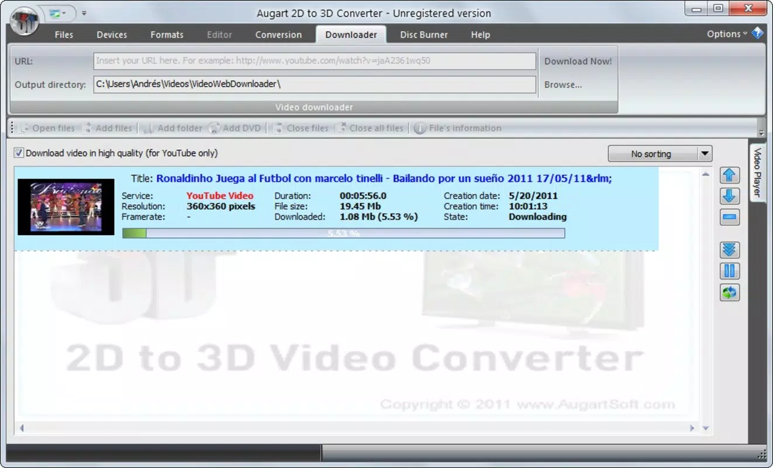Image resolution: width=773 pixels, height=468 pixels.
Task: Click into the URL input field
Action: pos(315,61)
